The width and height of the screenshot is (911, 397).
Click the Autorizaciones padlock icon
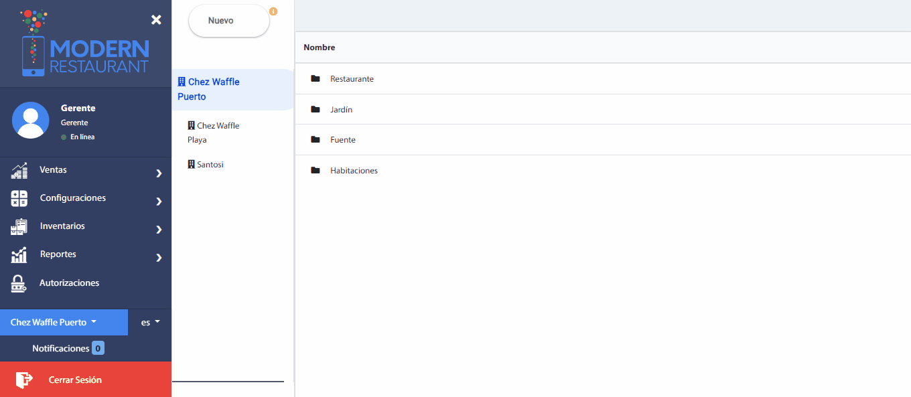pos(19,283)
